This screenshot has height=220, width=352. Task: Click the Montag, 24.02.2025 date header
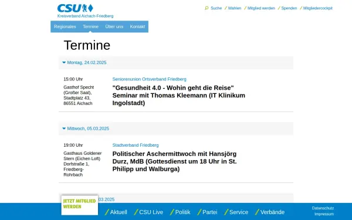coord(87,62)
